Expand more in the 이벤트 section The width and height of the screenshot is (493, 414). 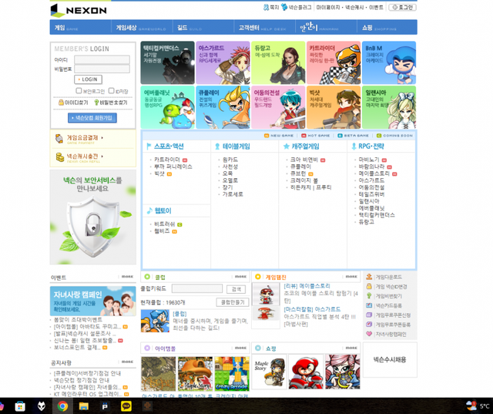pos(126,276)
